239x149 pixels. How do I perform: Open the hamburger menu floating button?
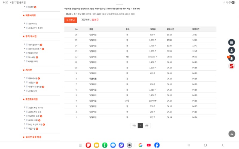232,42
